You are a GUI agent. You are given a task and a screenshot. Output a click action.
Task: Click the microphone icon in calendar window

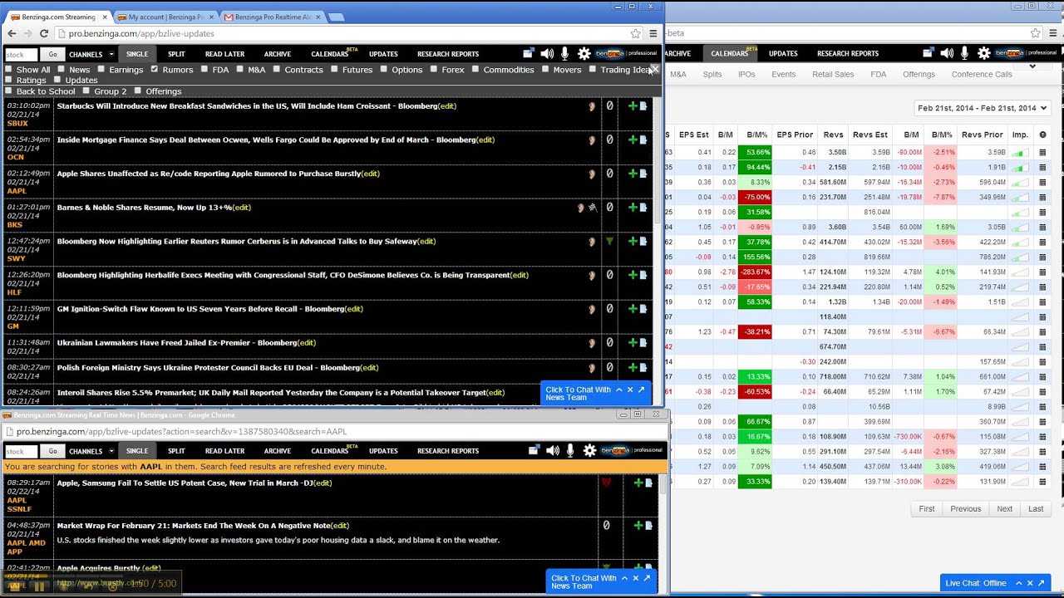(965, 53)
